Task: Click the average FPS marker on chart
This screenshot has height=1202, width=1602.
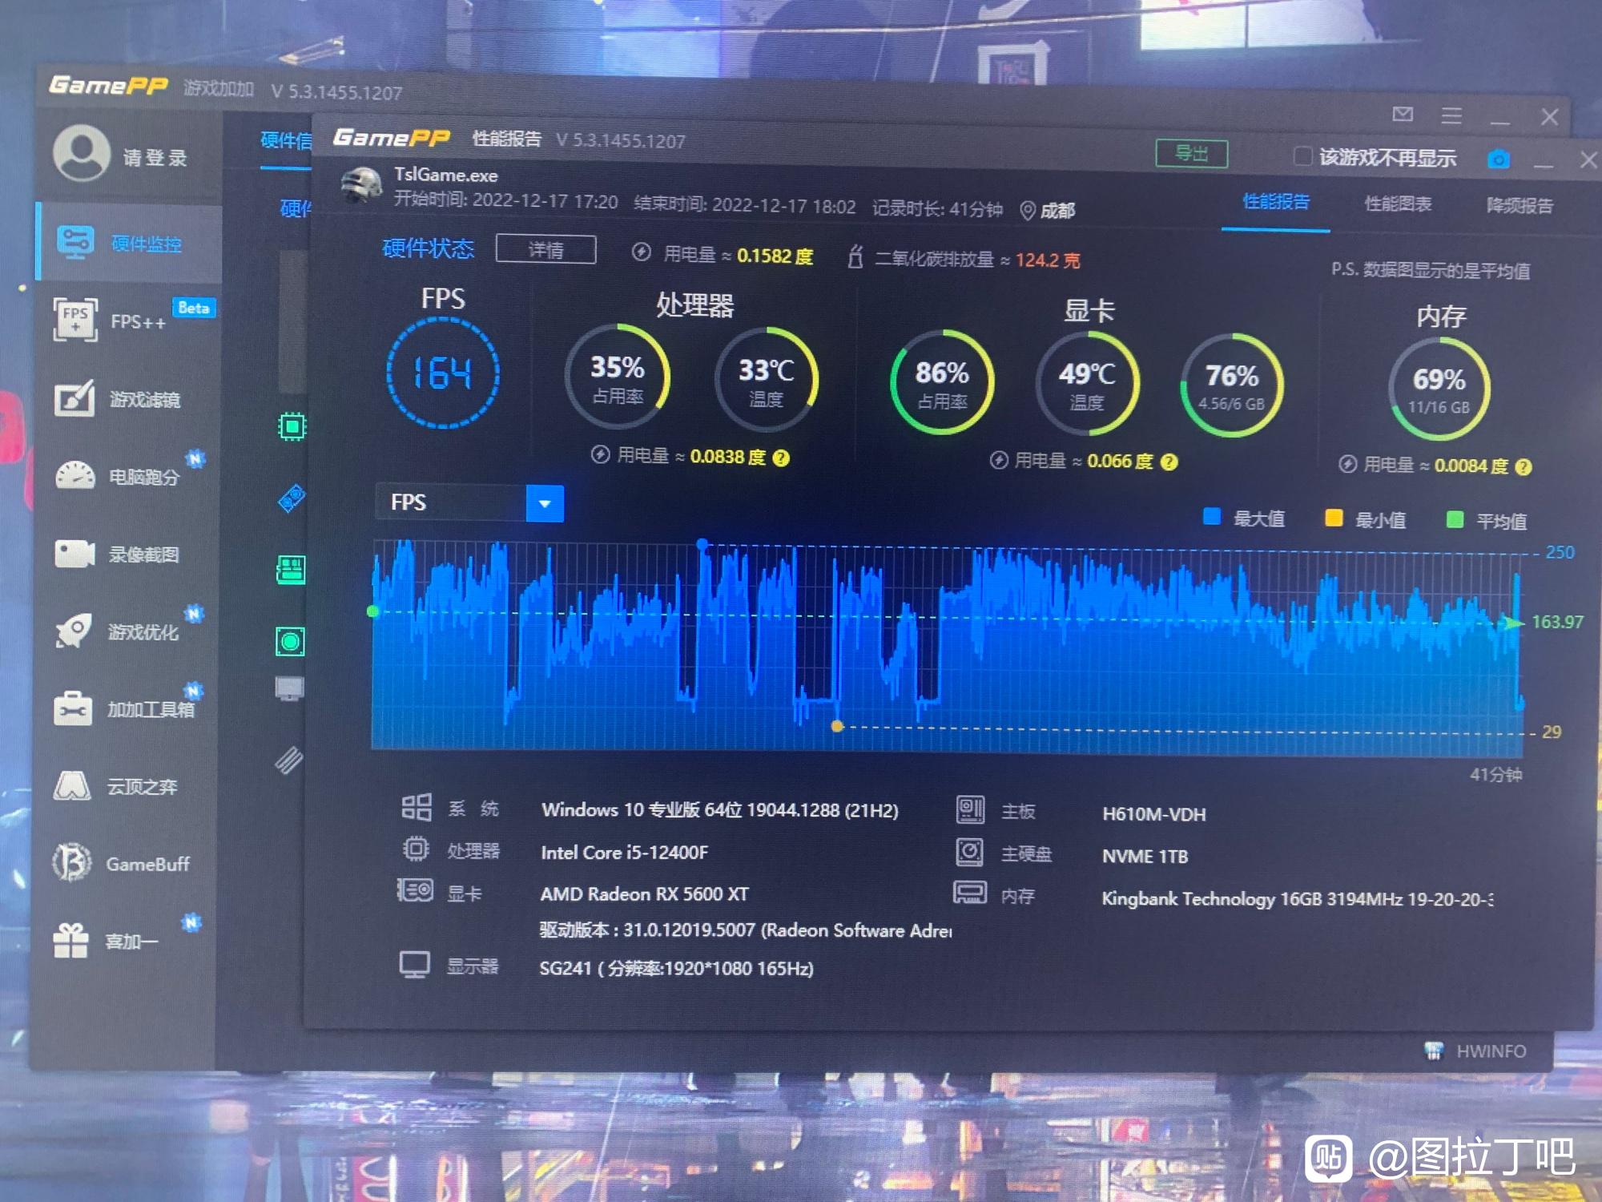Action: point(372,611)
